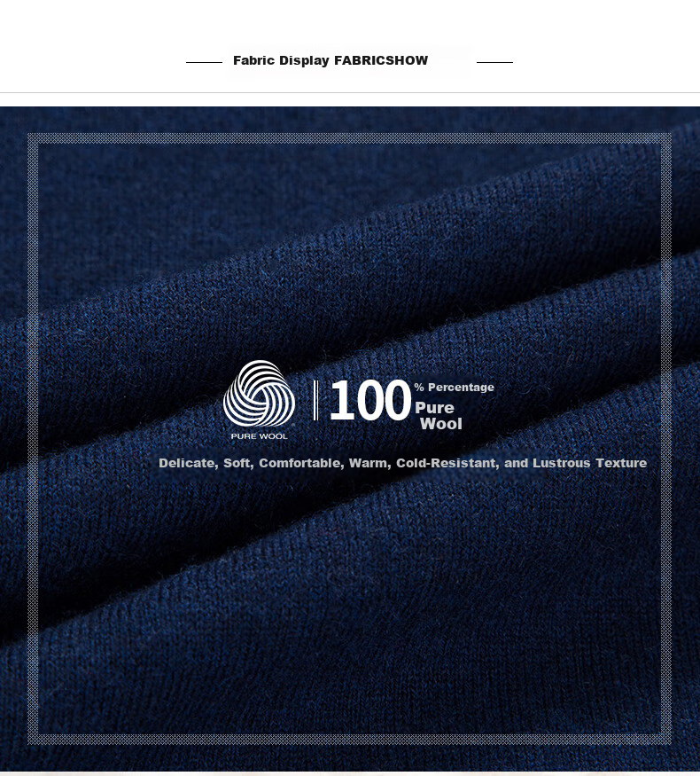
Task: Click the large 100 number
Action: (370, 400)
